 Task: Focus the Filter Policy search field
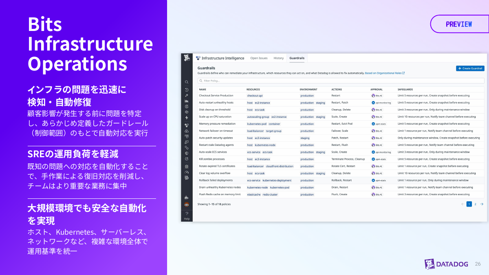tap(341, 81)
